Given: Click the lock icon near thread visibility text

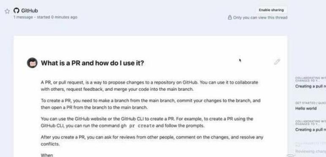Looking at the screenshot, I should [230, 17].
